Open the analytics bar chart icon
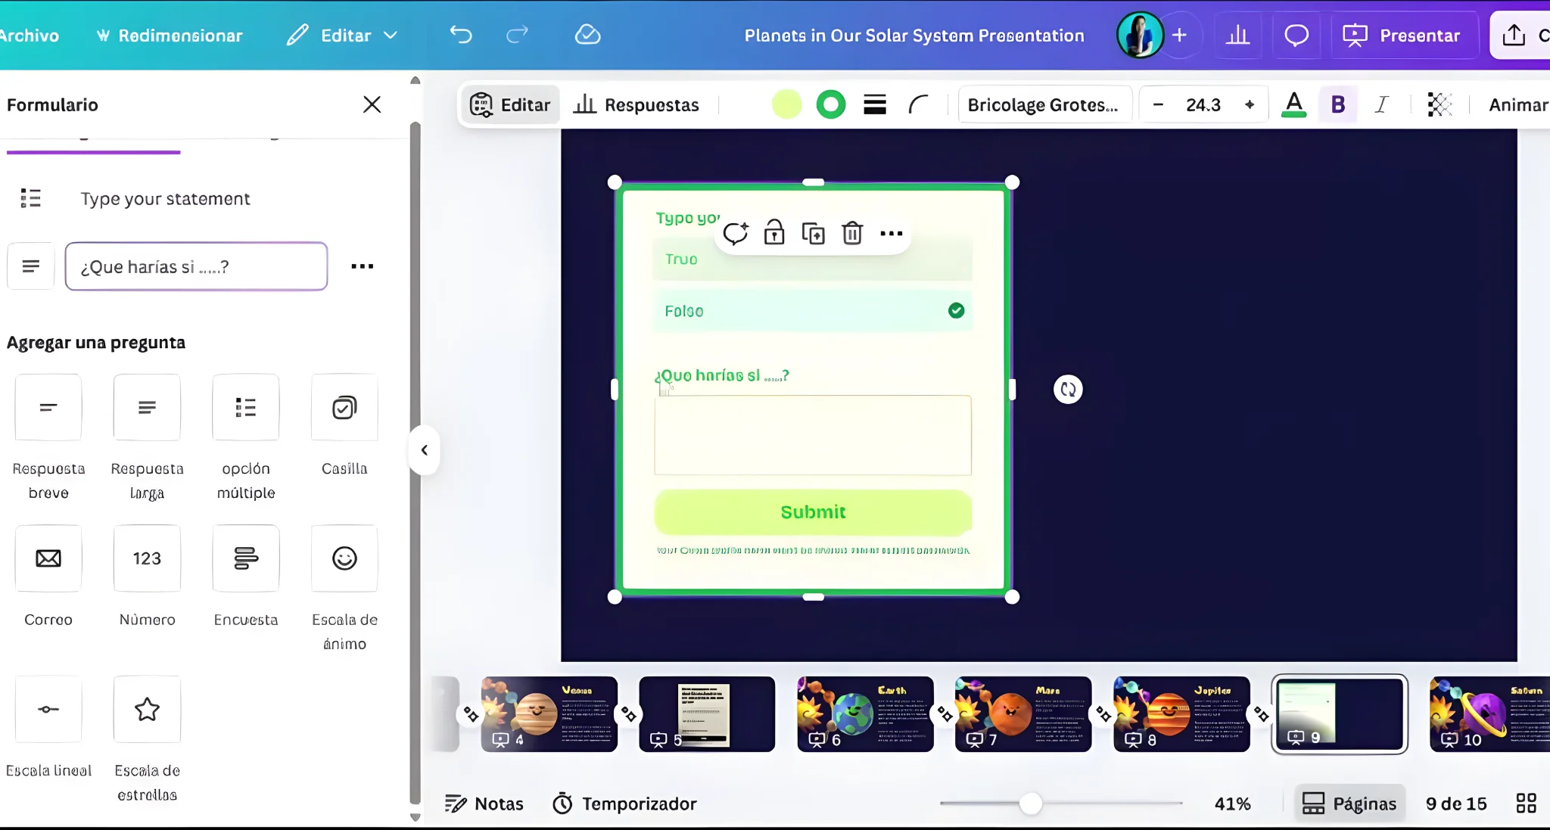Image resolution: width=1550 pixels, height=830 pixels. tap(1237, 35)
